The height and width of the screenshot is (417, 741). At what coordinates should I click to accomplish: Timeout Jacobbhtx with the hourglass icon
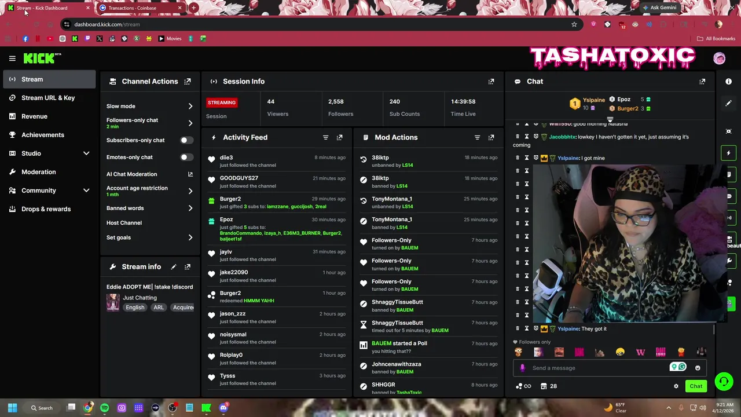pyautogui.click(x=526, y=137)
